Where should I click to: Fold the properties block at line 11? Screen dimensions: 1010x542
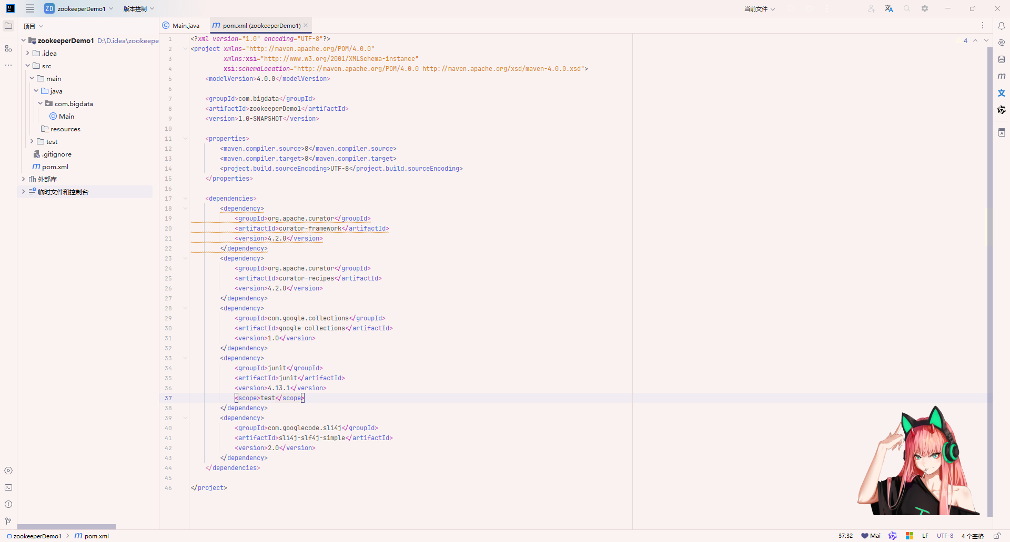pos(185,139)
